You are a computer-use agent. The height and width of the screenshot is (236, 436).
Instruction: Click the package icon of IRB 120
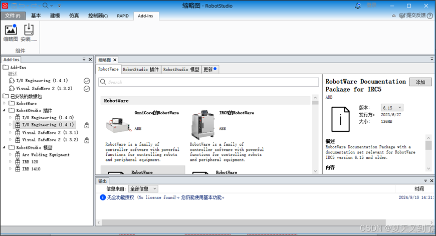click(18, 161)
